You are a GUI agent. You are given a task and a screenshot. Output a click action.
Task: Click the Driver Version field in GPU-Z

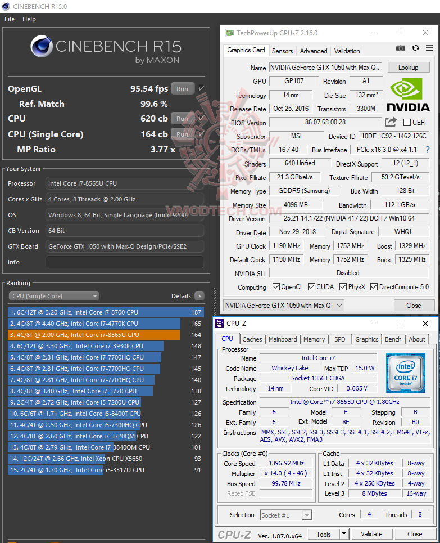(349, 218)
